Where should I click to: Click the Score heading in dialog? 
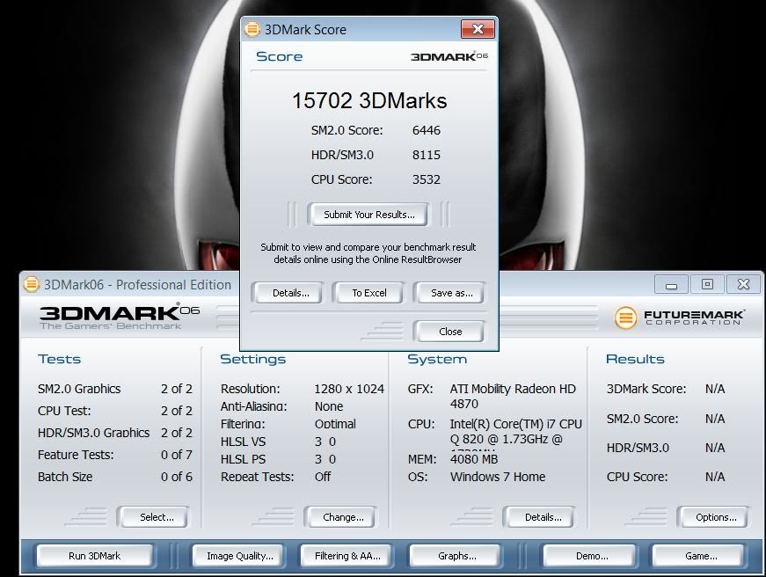(x=279, y=56)
